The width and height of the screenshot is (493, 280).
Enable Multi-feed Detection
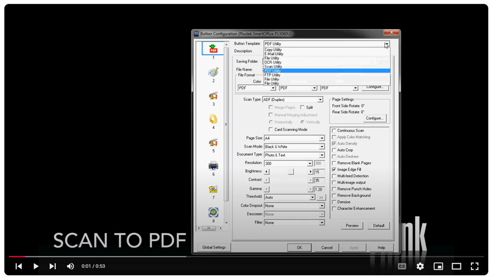click(334, 176)
